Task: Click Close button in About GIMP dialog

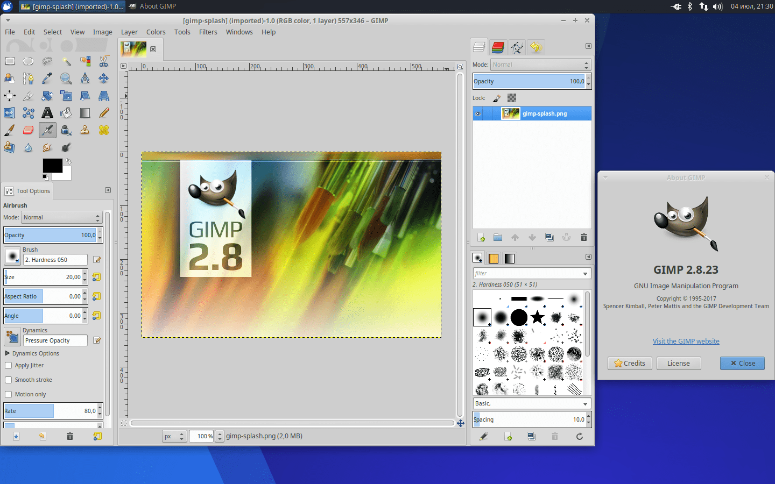Action: coord(743,364)
